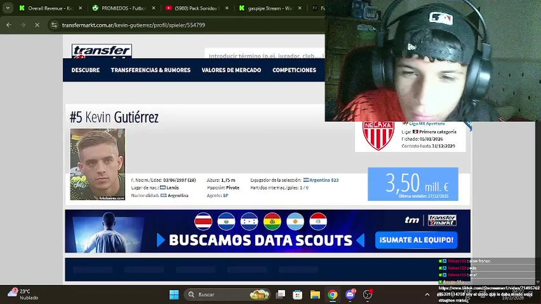Click the ¡SUMATE AL EQUIPO! button
The height and width of the screenshot is (304, 541).
[416, 240]
